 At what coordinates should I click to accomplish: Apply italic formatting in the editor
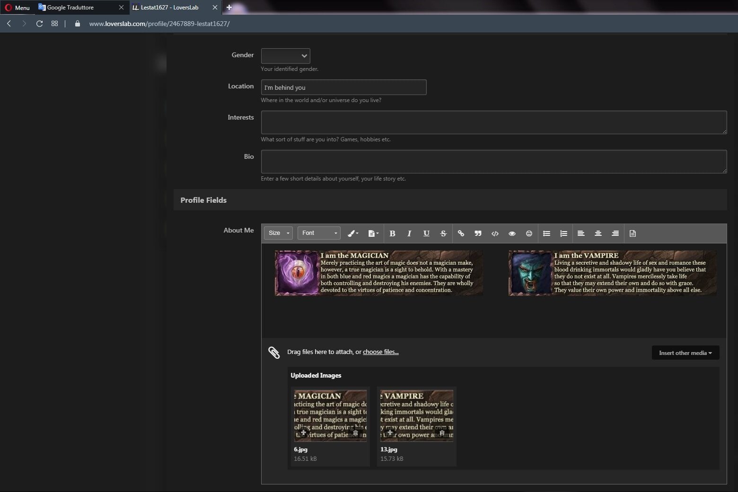click(409, 233)
